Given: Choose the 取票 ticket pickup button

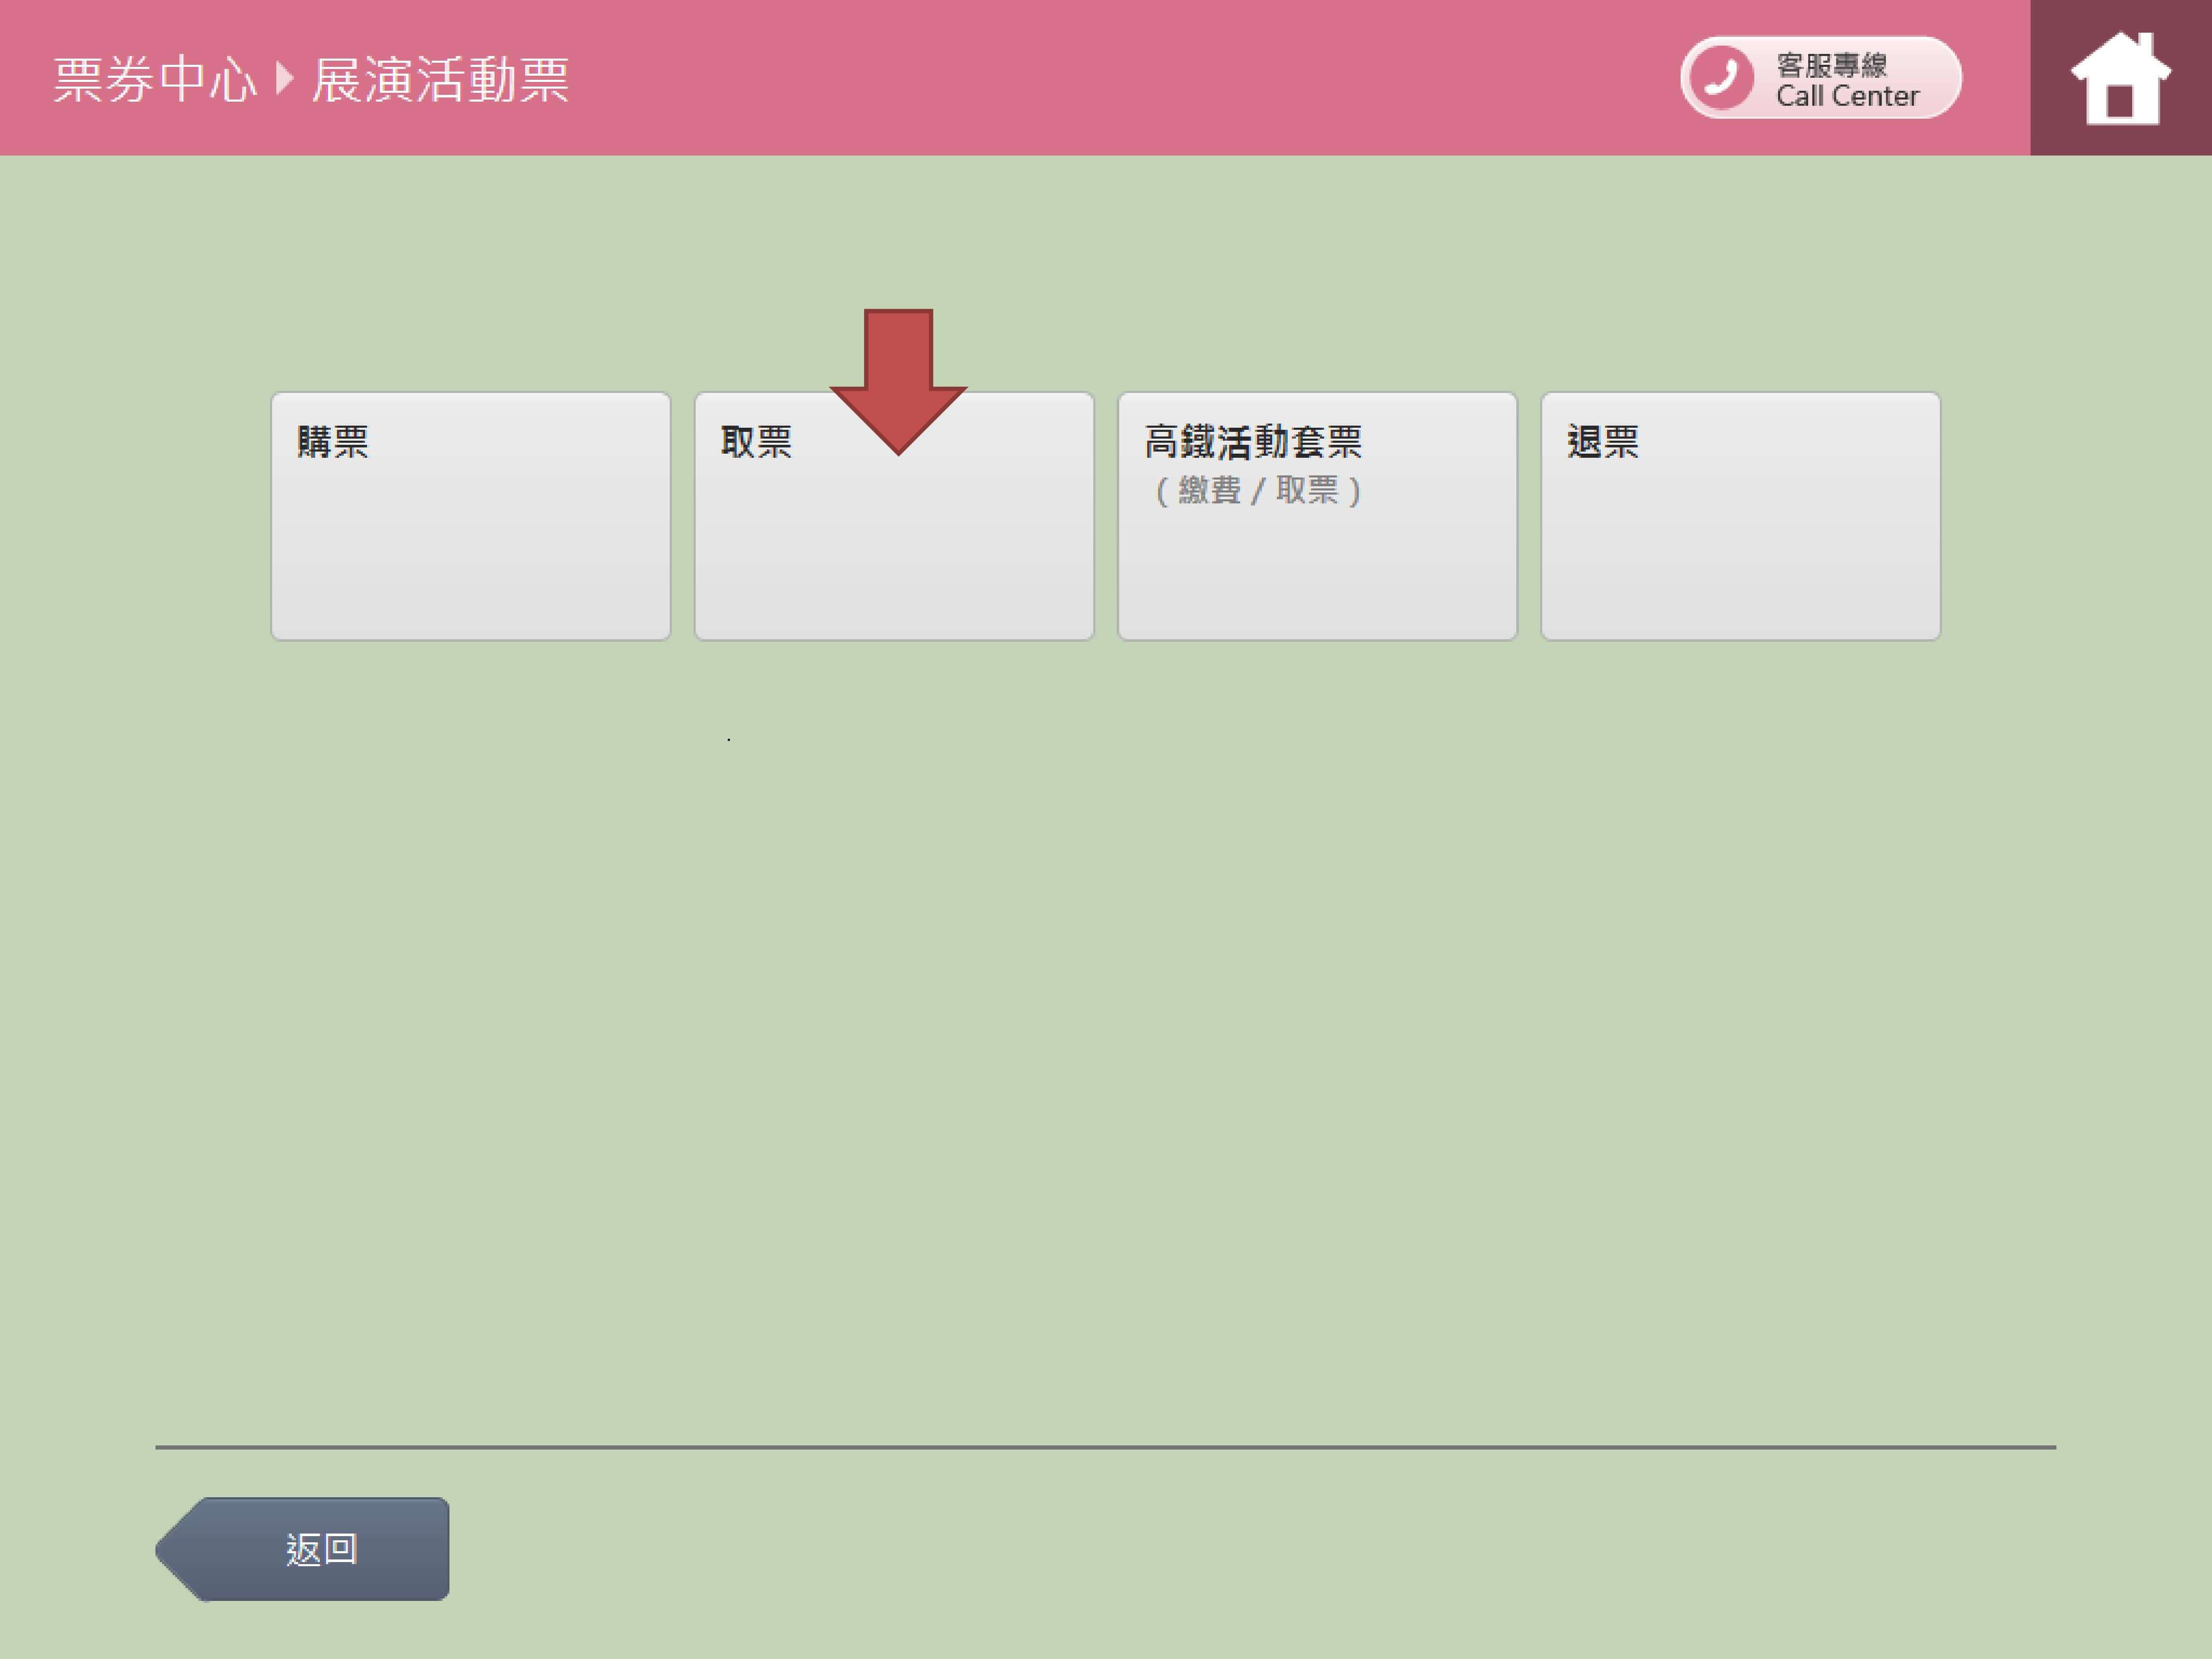Looking at the screenshot, I should (894, 516).
